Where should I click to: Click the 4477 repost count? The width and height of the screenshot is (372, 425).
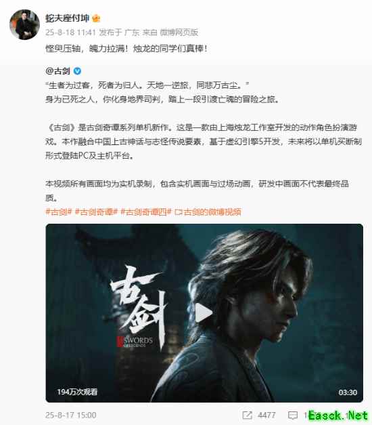[266, 416]
